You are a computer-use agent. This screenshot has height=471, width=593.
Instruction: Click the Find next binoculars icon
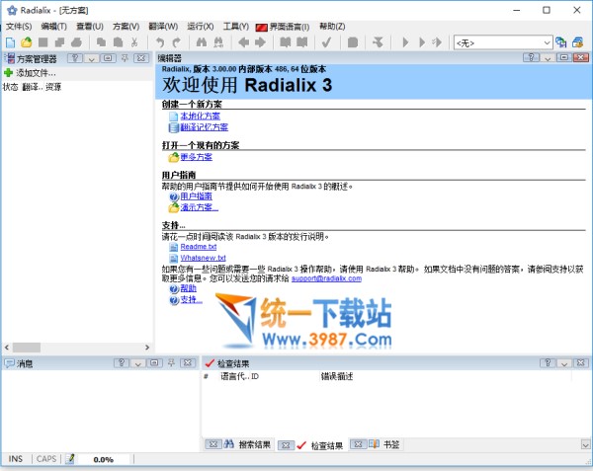click(x=218, y=42)
